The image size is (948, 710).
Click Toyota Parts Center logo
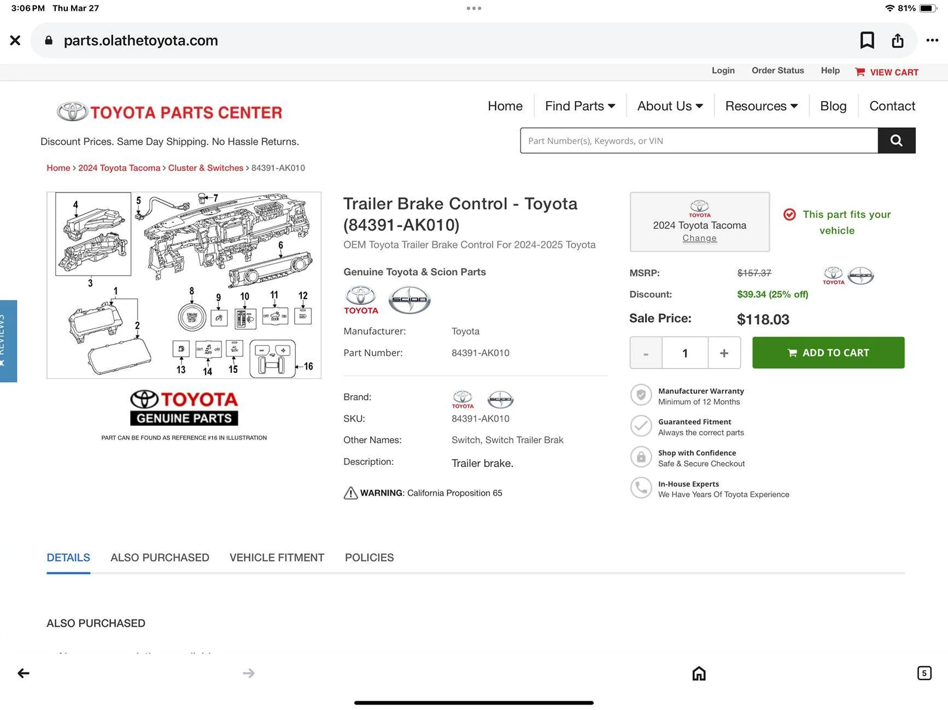coord(169,112)
